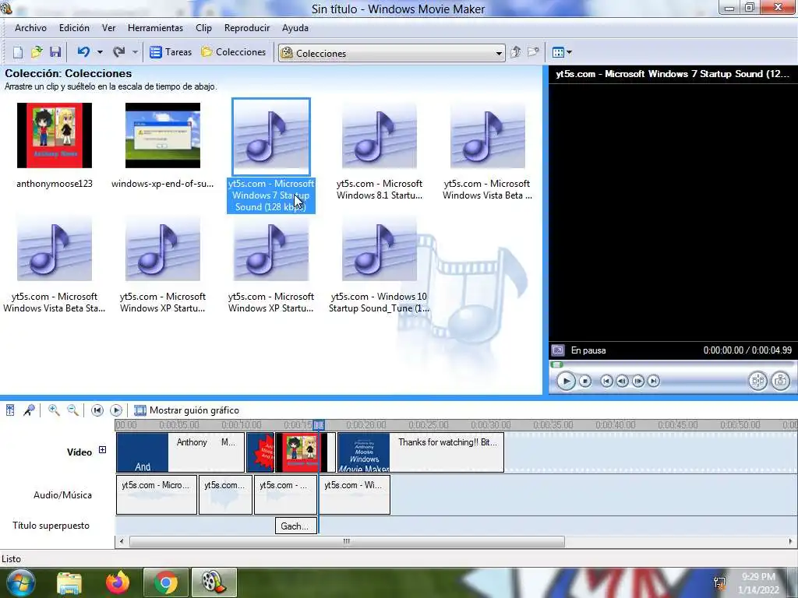
Task: Switch to Mostrar guión gráfico view
Action: [186, 410]
